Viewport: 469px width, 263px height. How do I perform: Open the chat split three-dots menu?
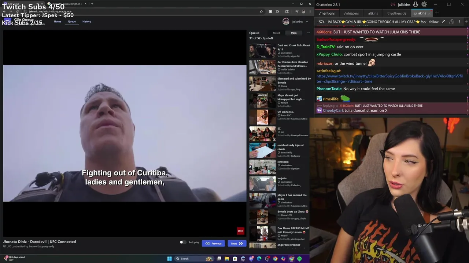(459, 22)
